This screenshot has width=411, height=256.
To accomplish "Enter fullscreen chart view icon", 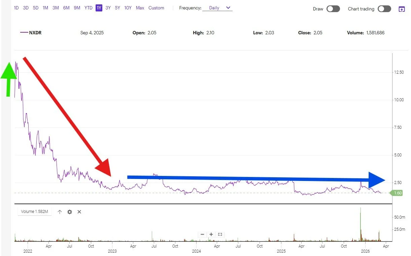I will pos(220,234).
